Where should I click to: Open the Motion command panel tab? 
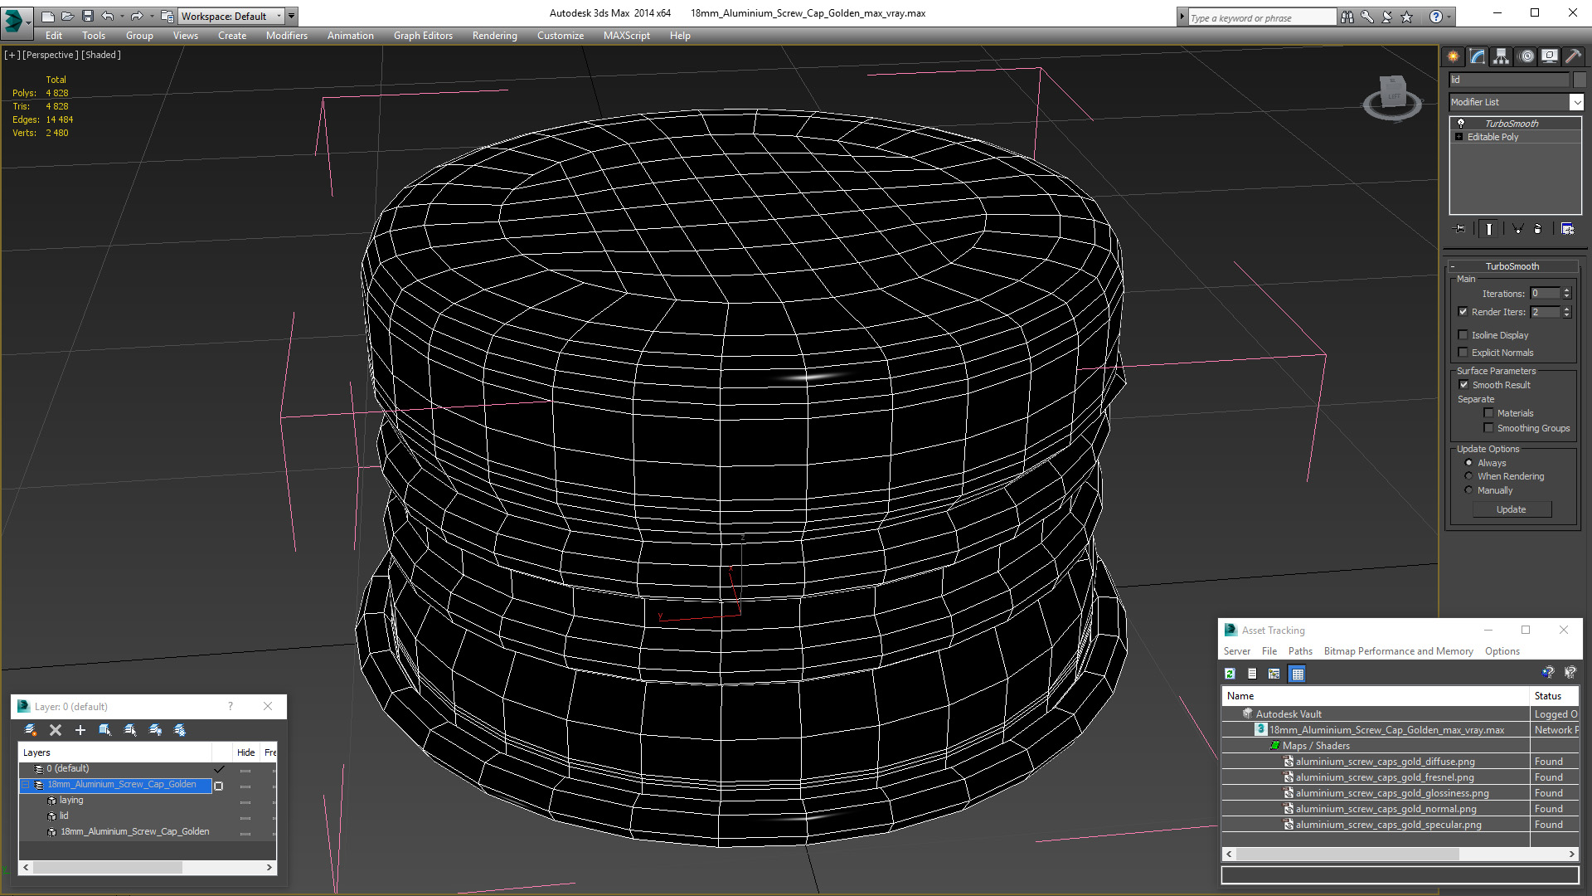(1526, 56)
